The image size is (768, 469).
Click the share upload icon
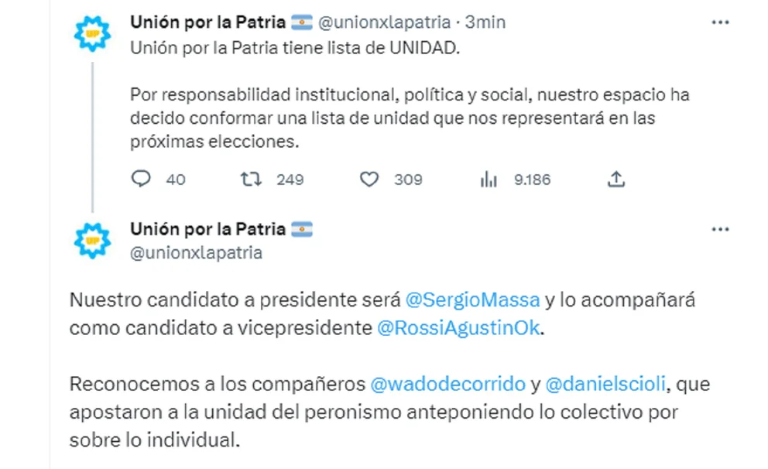coord(615,180)
